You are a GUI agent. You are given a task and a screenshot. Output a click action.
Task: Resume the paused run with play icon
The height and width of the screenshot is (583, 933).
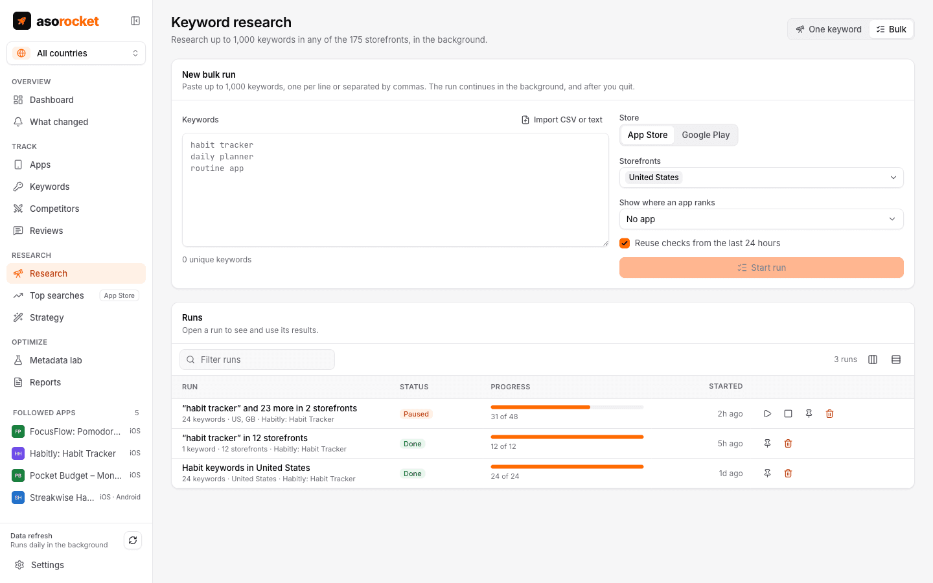point(768,414)
